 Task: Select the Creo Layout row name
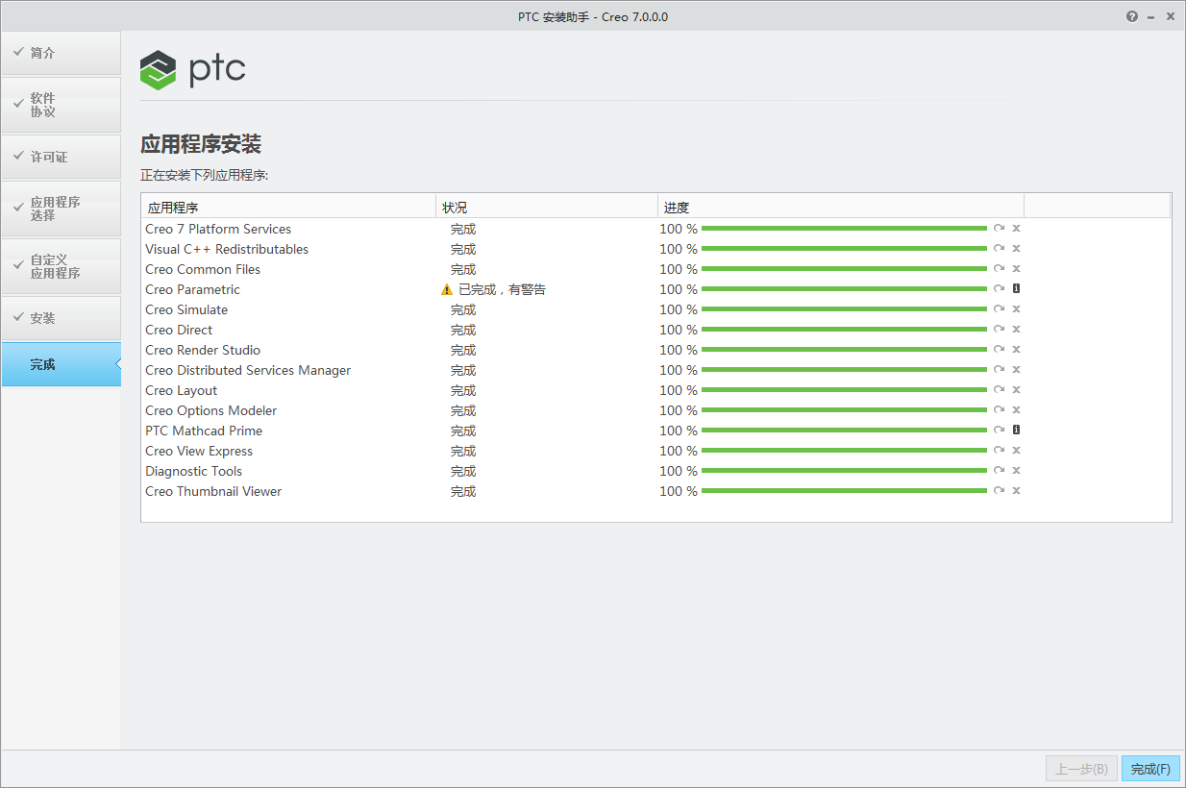point(182,390)
